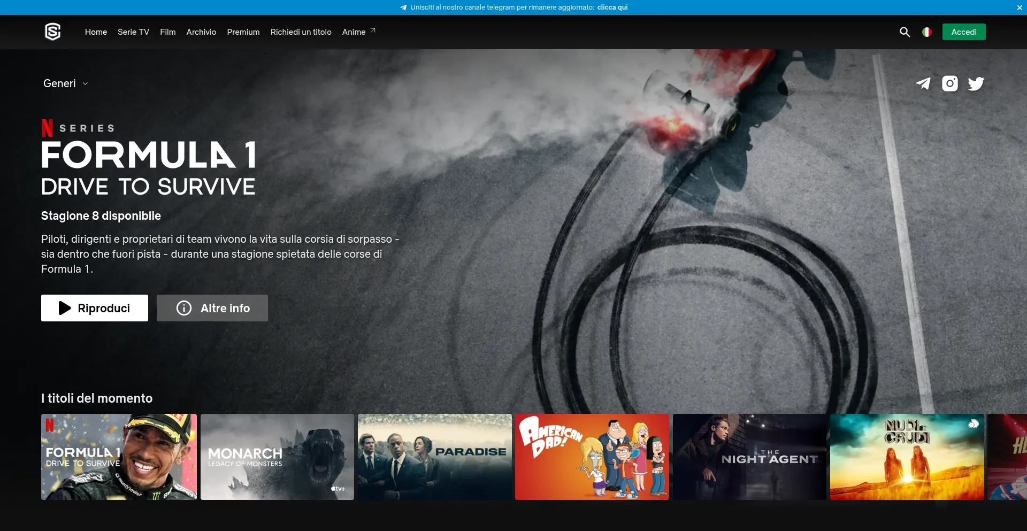Select The Night Agent thumbnail
The image size is (1027, 531).
749,457
